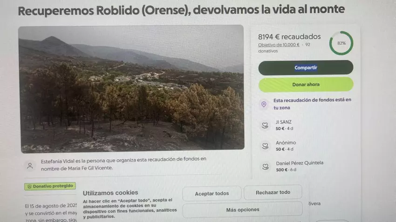Image resolution: width=396 pixels, height=222 pixels.
Task: Open the burnt forest campaign photo
Action: coord(132,89)
